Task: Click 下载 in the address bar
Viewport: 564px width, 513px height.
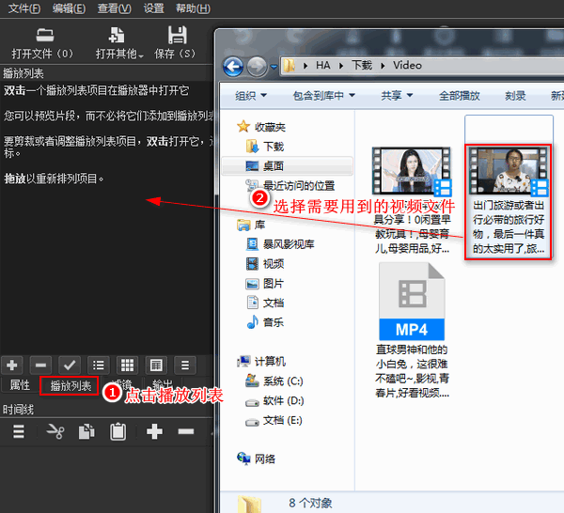Action: (362, 66)
